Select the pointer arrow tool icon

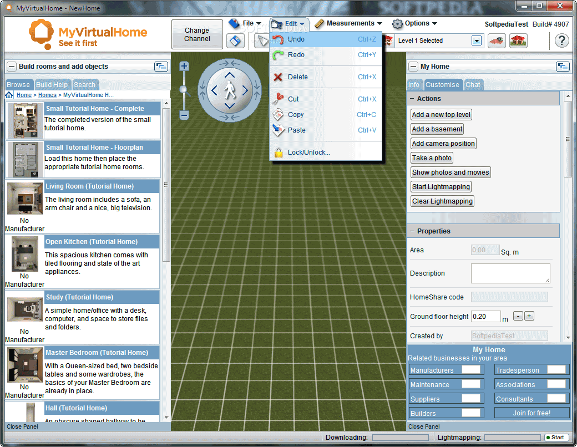(262, 40)
